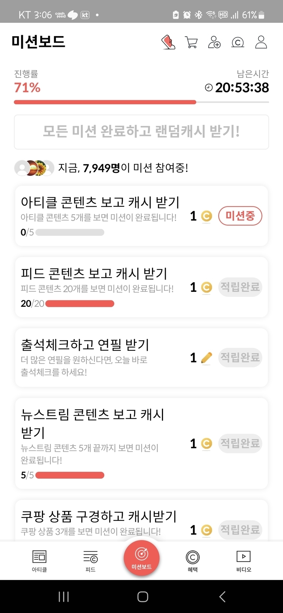Tap the invite friend icon

[214, 42]
